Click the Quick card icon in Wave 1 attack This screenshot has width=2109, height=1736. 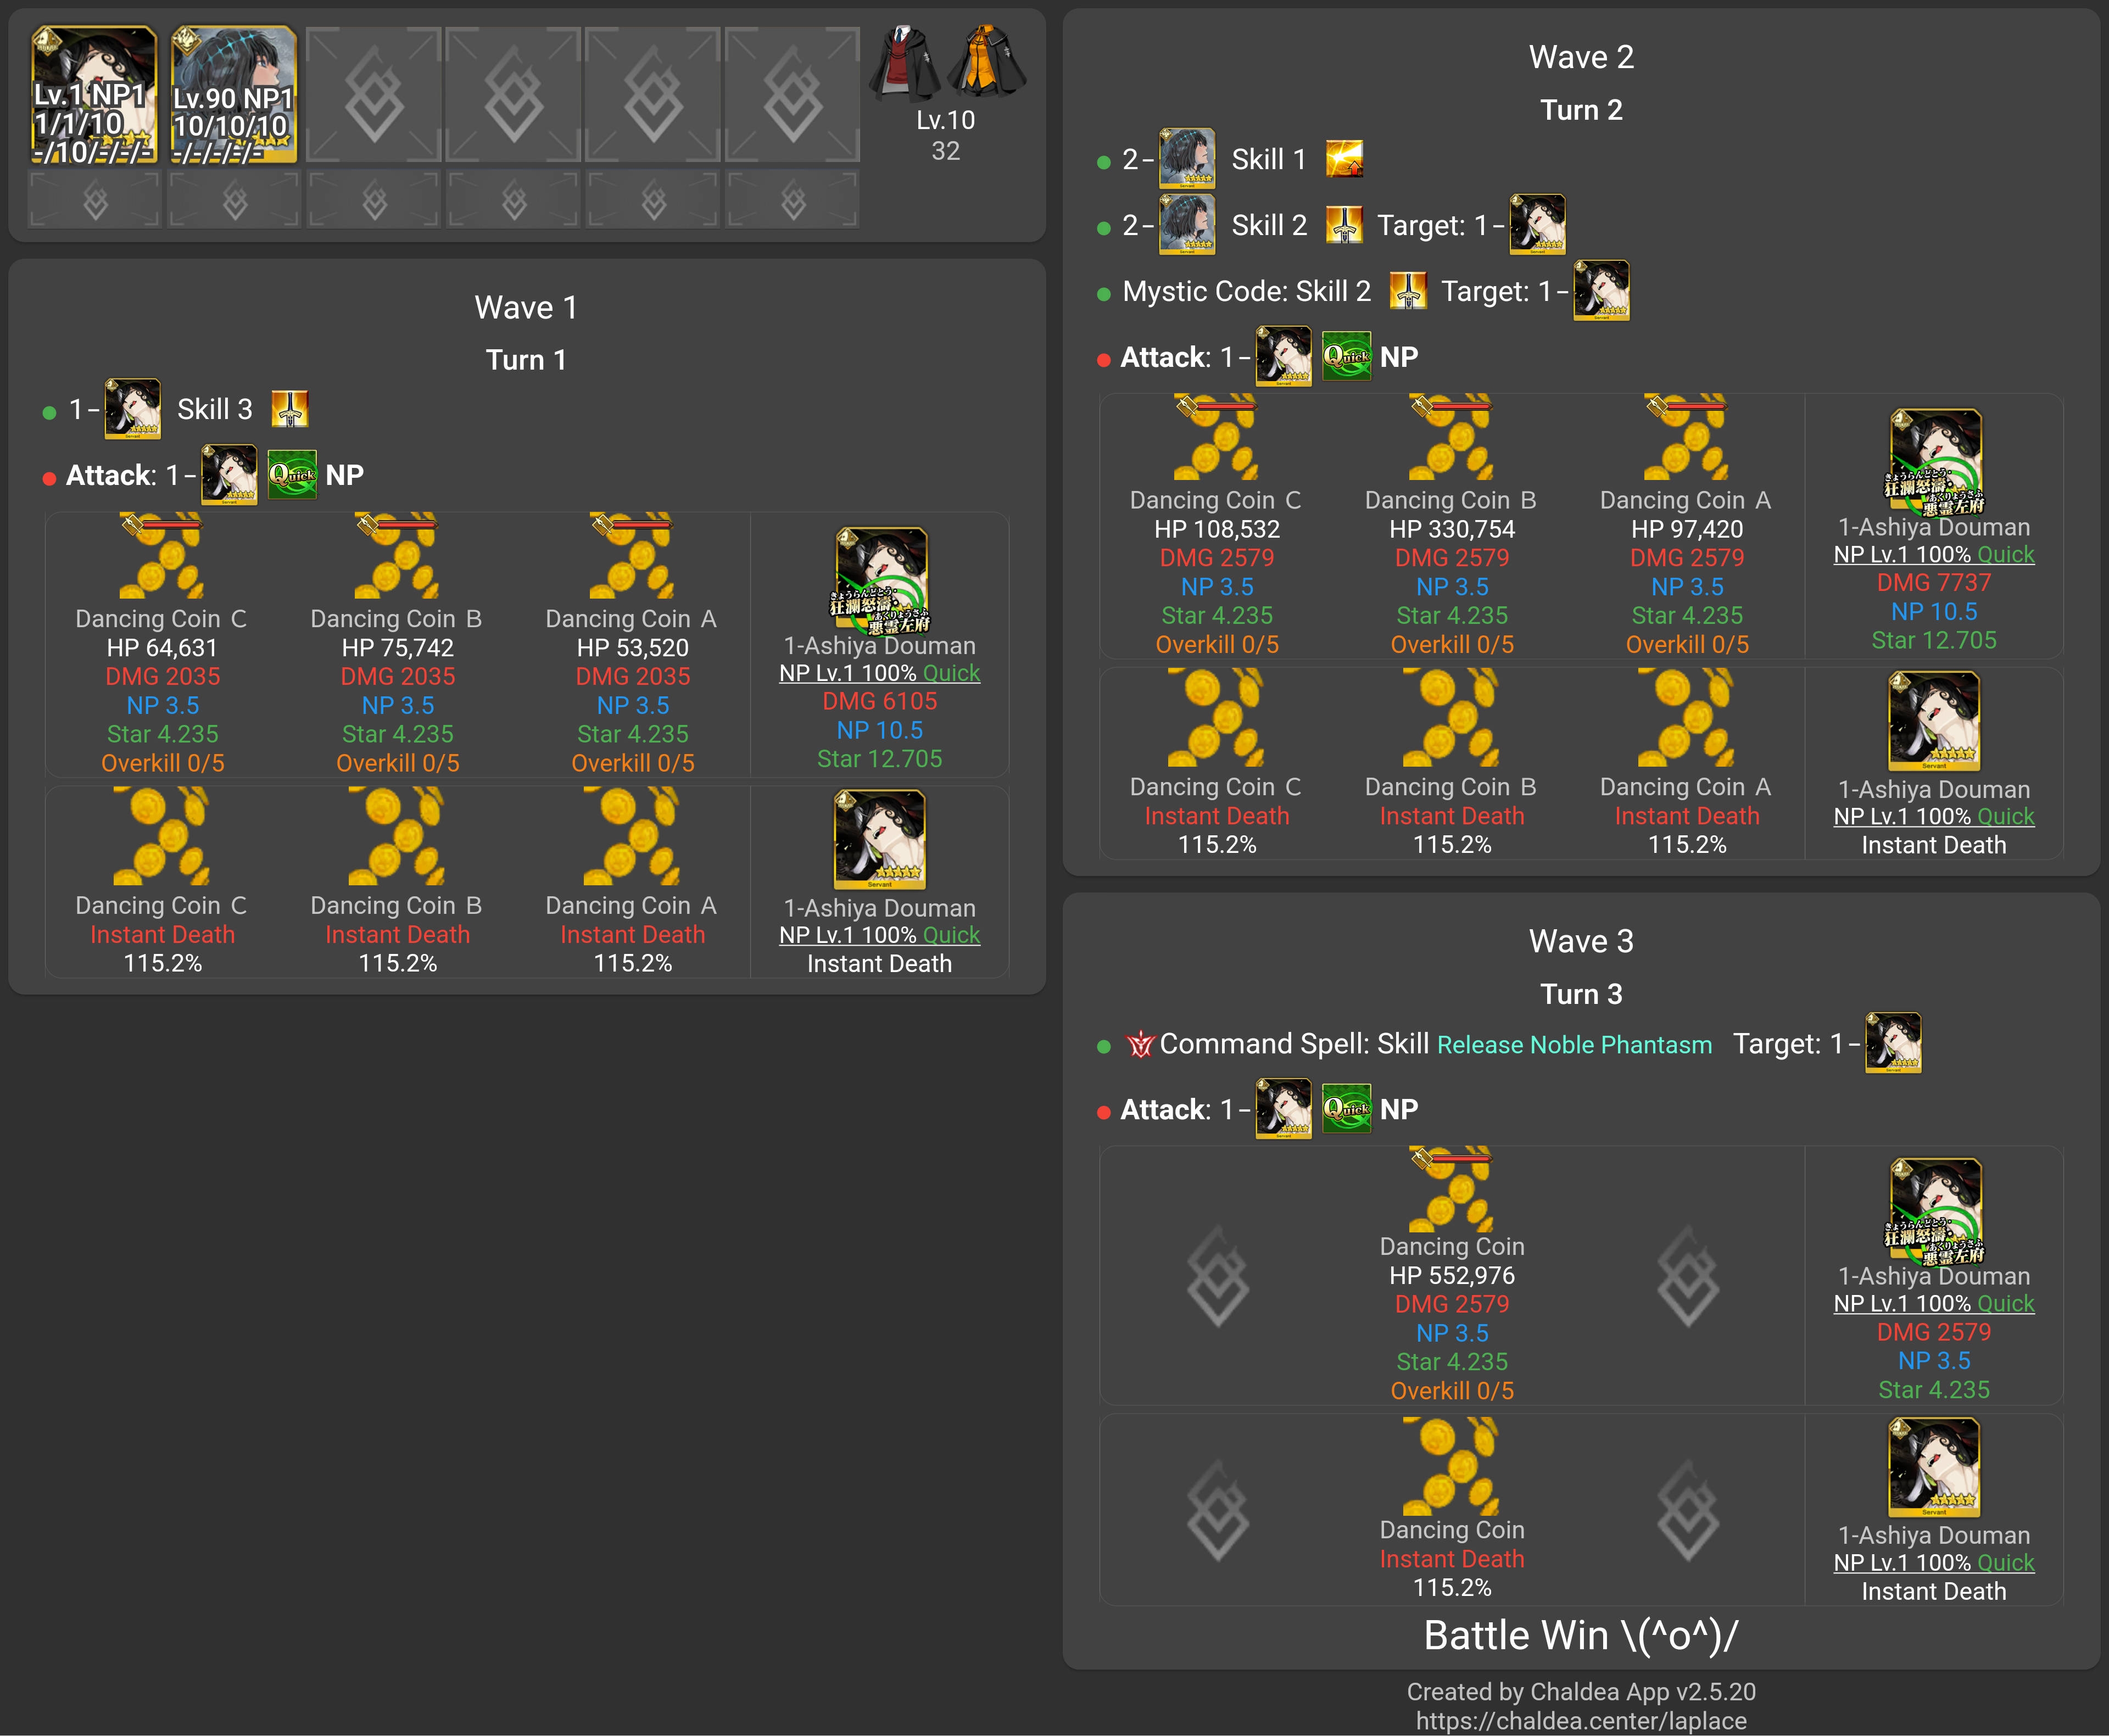click(x=292, y=475)
